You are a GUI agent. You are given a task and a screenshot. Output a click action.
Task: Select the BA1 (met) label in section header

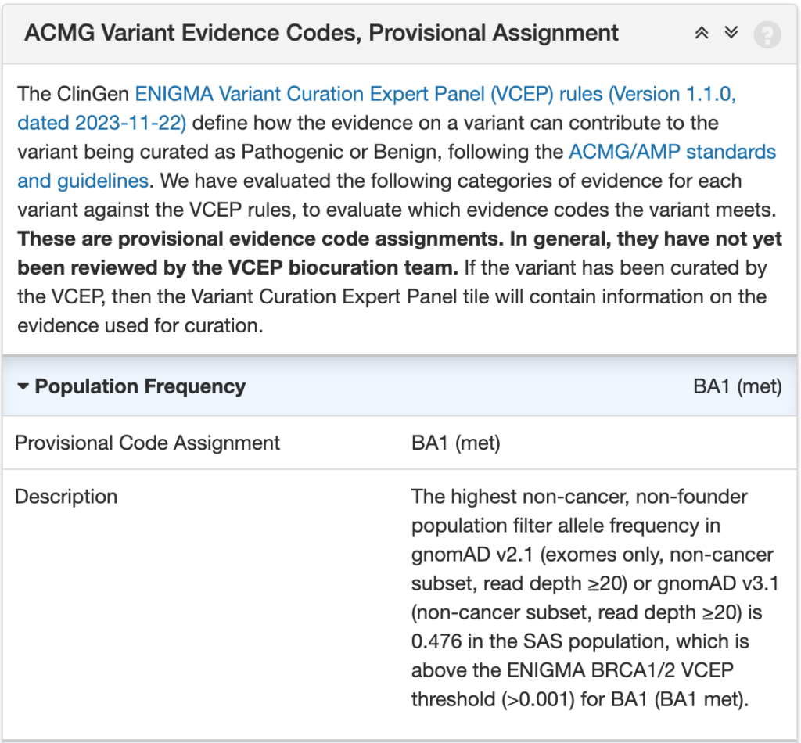pyautogui.click(x=739, y=386)
